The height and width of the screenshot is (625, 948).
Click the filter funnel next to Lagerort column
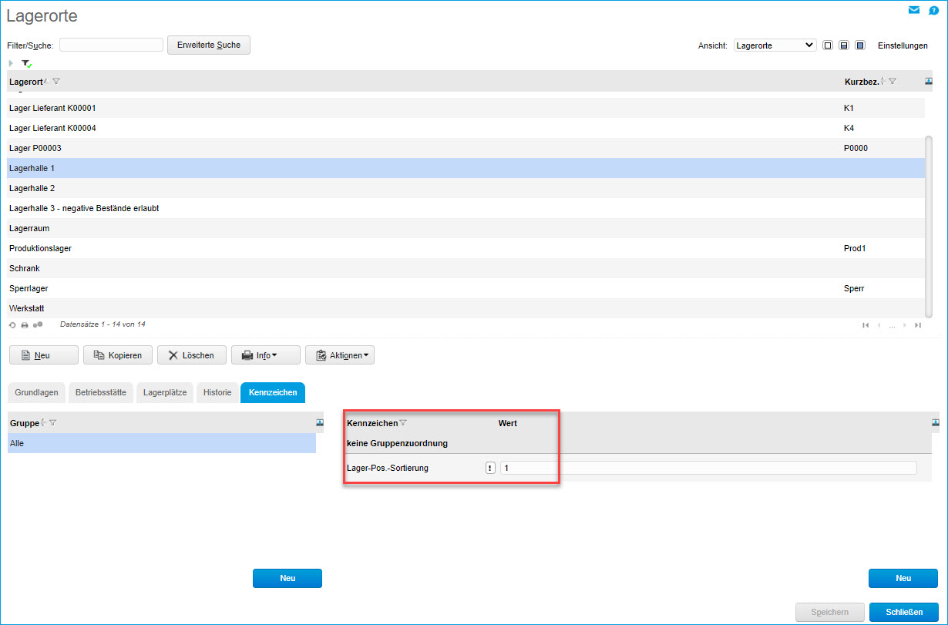[56, 82]
